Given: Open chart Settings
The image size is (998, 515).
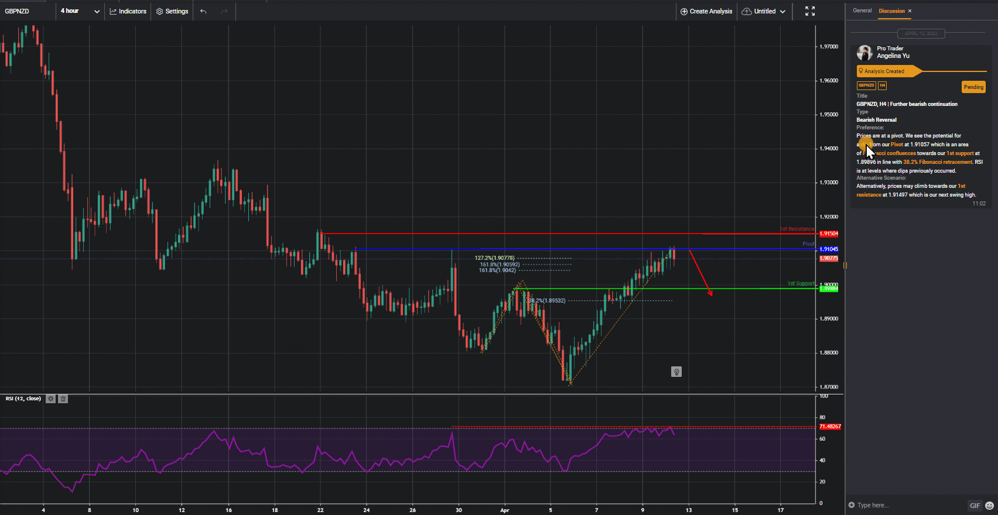Looking at the screenshot, I should pos(172,11).
